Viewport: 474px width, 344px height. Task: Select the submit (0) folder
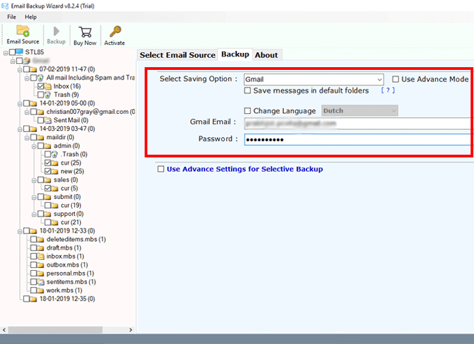pyautogui.click(x=67, y=197)
